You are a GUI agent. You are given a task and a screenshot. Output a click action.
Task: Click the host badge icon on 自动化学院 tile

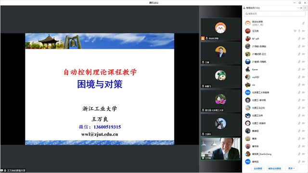point(203,38)
